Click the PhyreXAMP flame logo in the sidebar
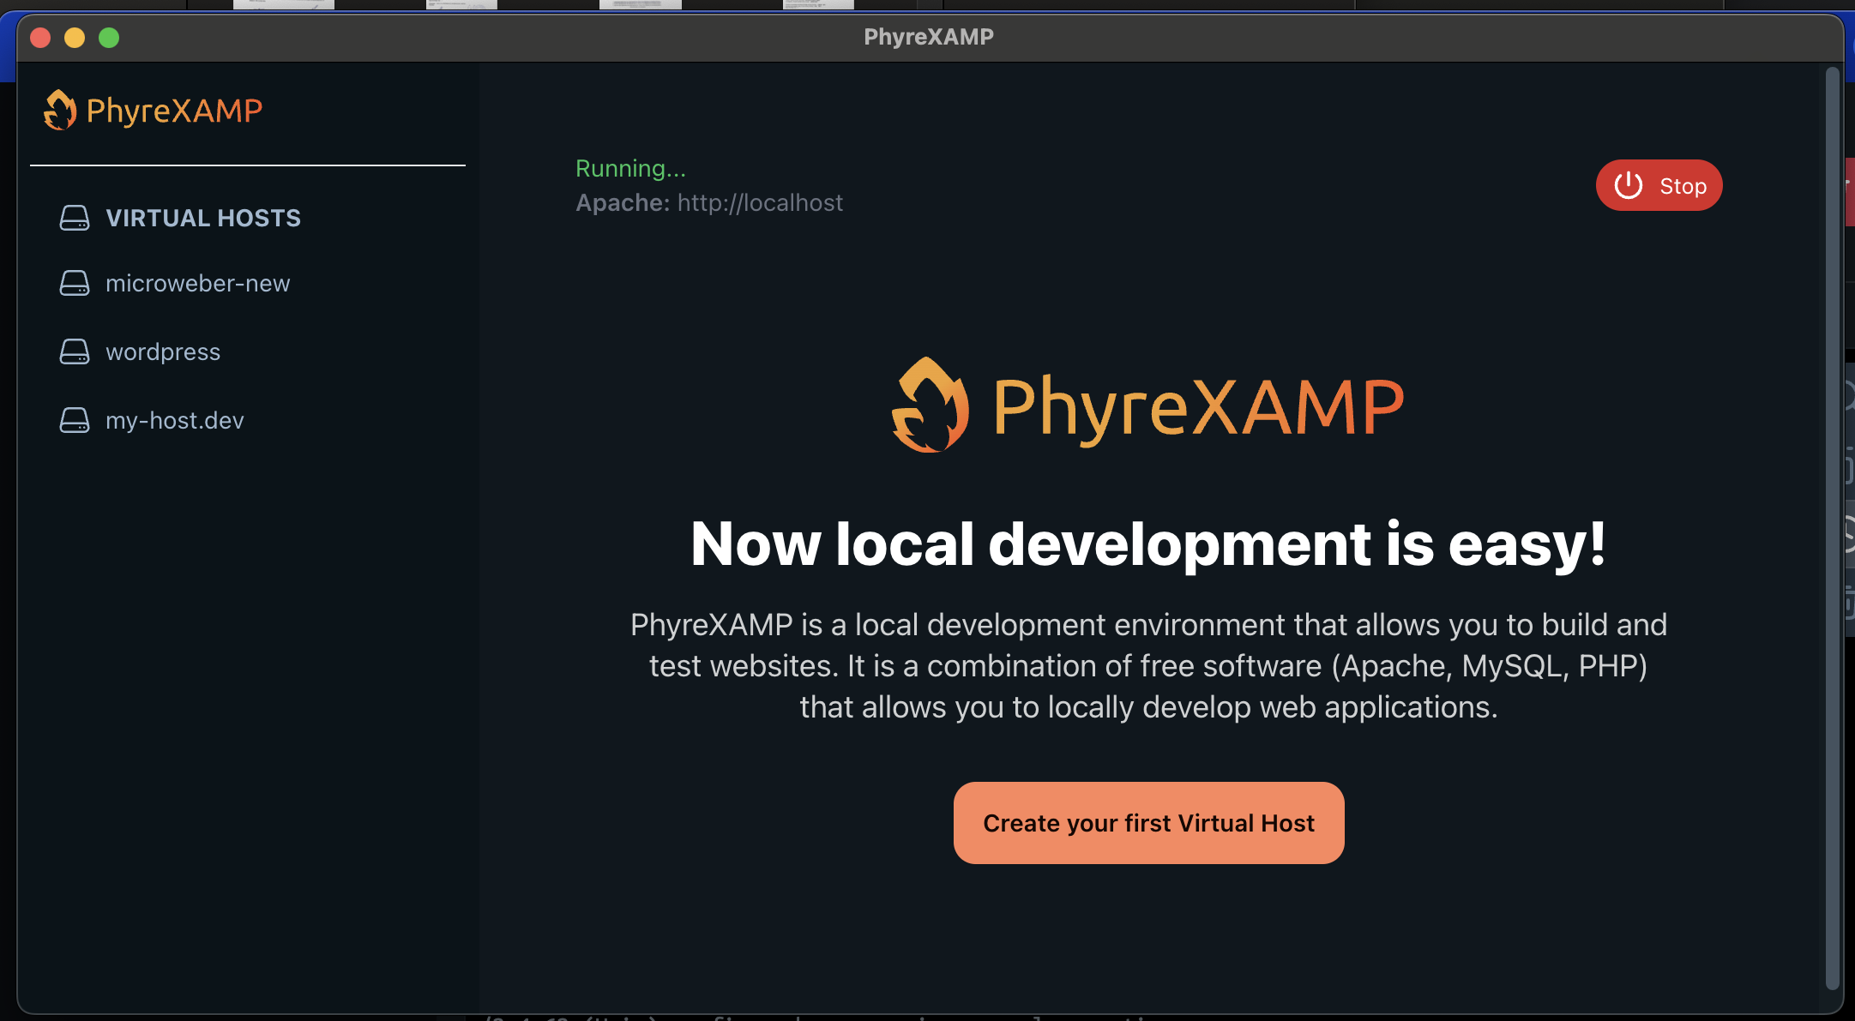The image size is (1855, 1021). click(58, 110)
